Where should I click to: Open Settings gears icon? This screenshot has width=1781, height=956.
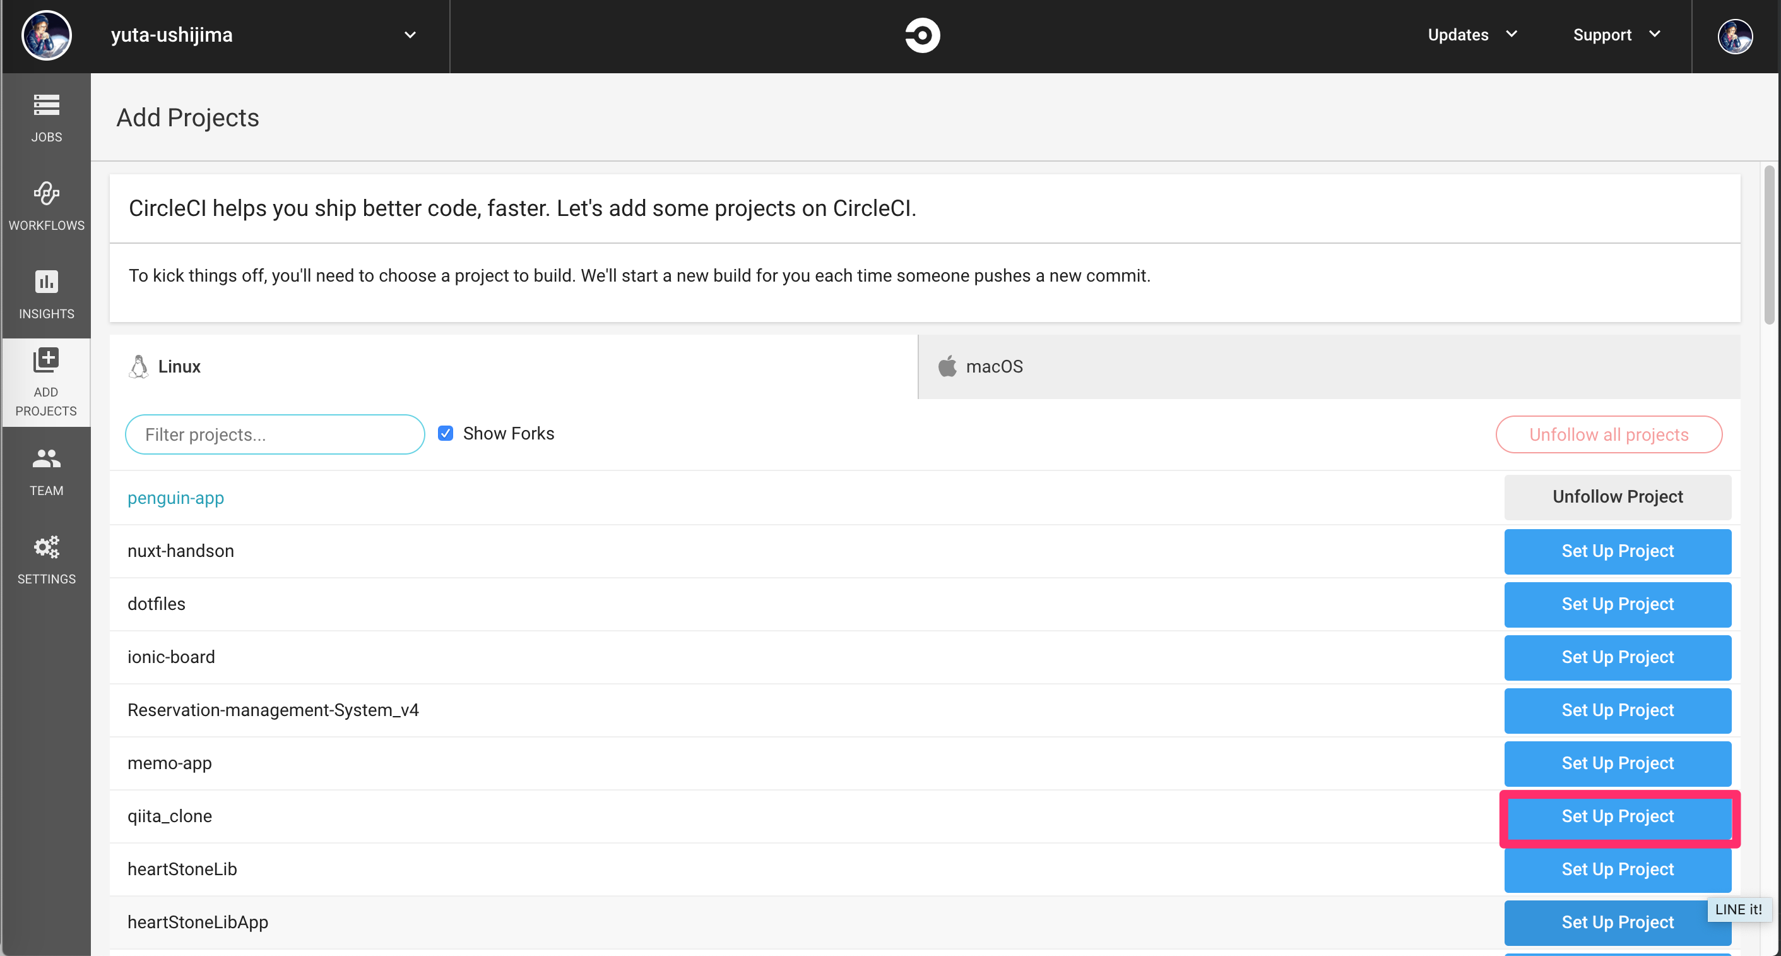pos(46,559)
